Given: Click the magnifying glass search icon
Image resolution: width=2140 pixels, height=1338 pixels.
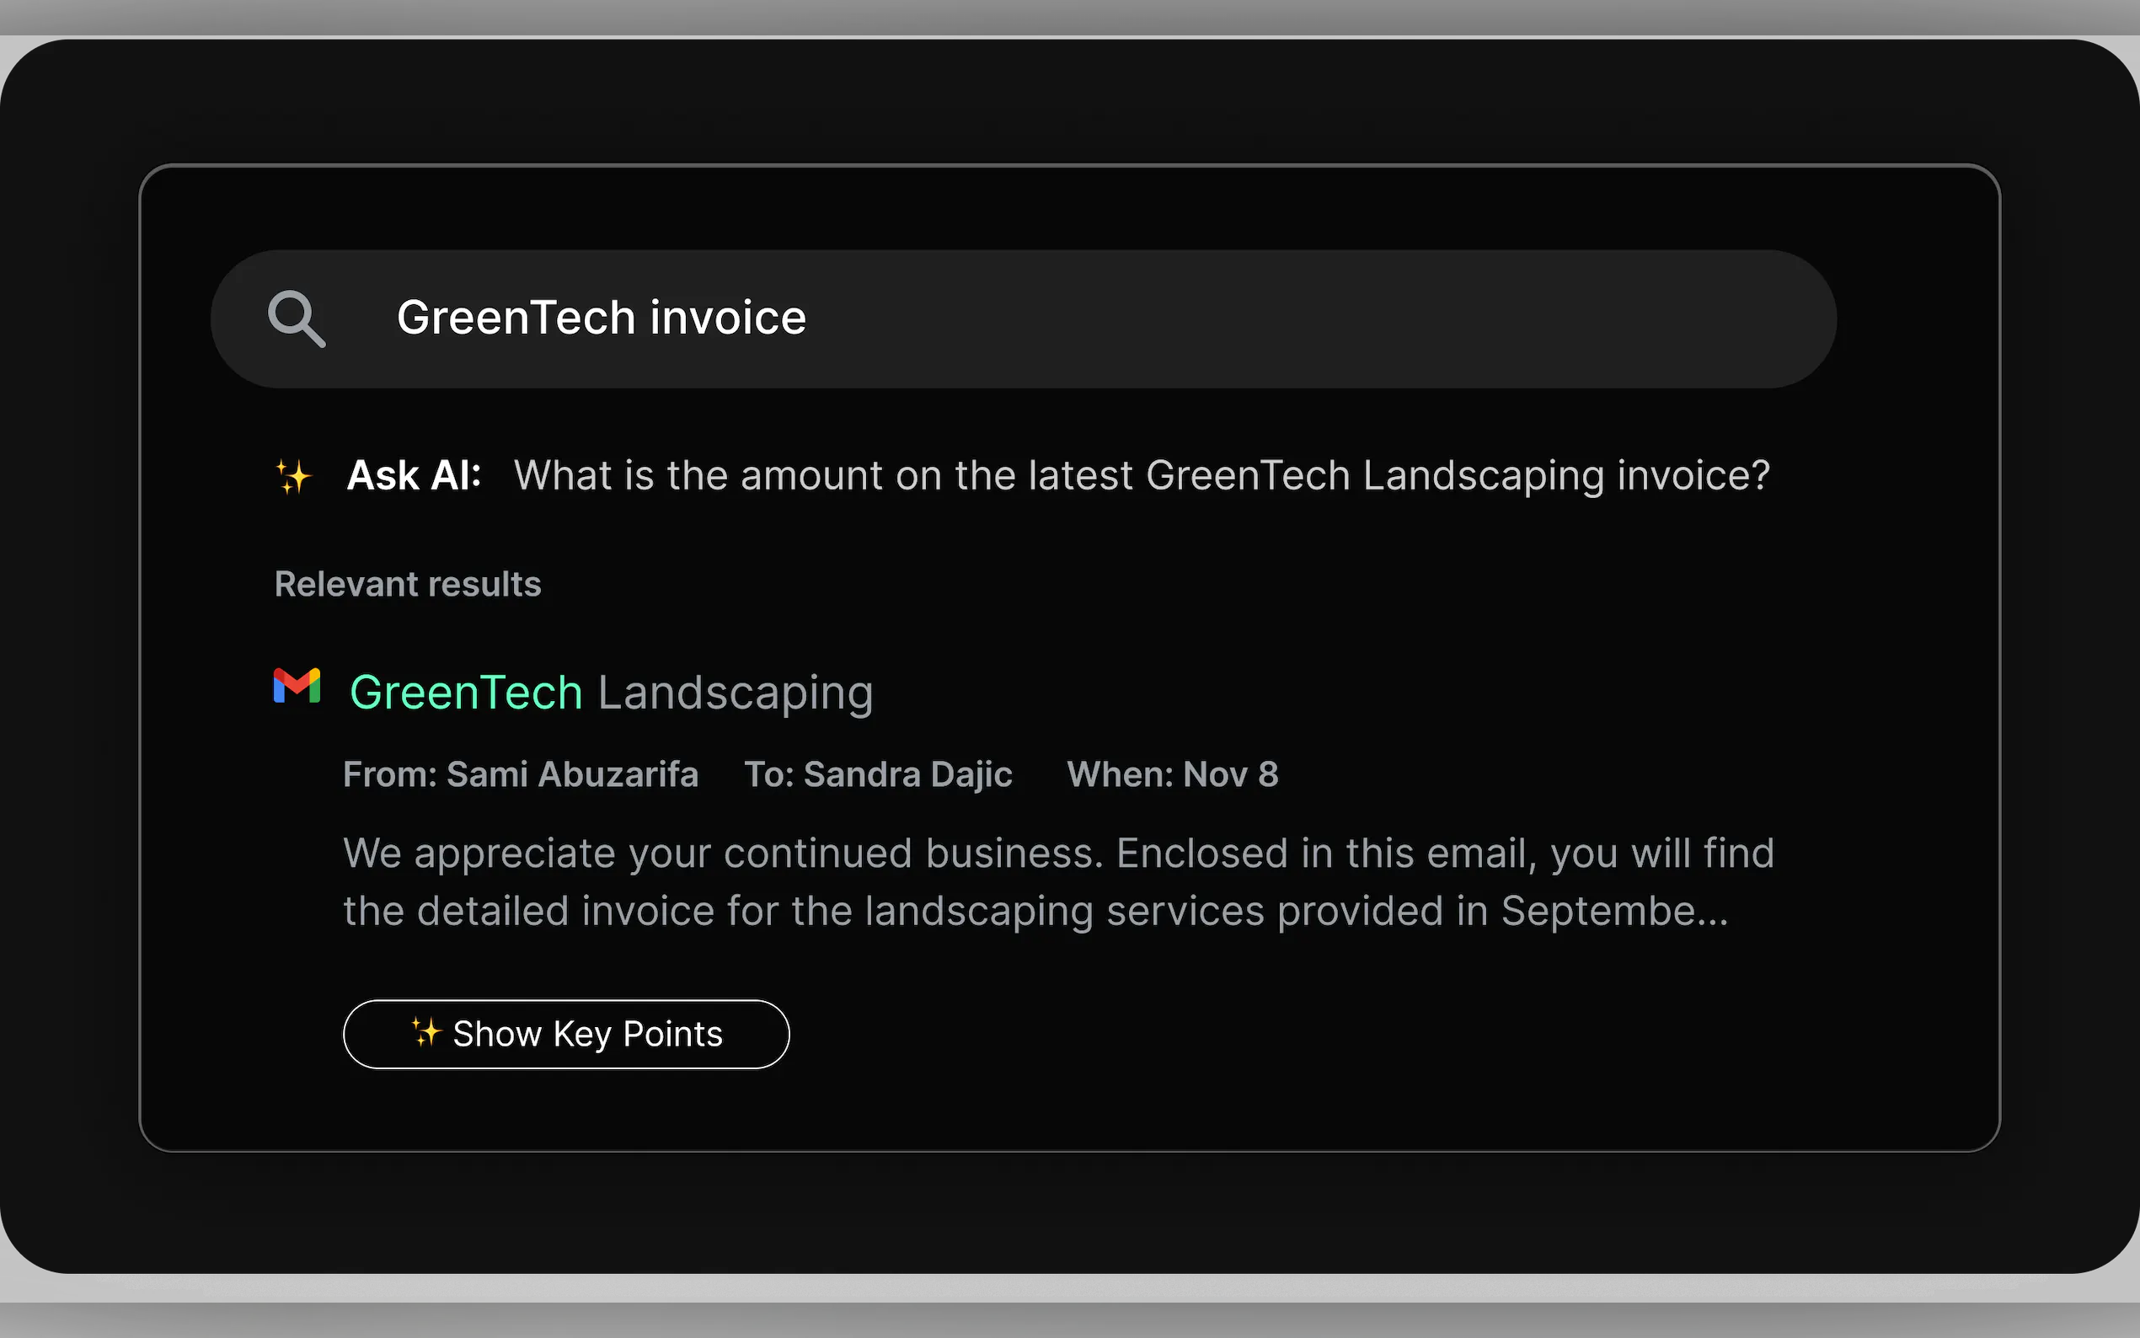Looking at the screenshot, I should pos(297,318).
